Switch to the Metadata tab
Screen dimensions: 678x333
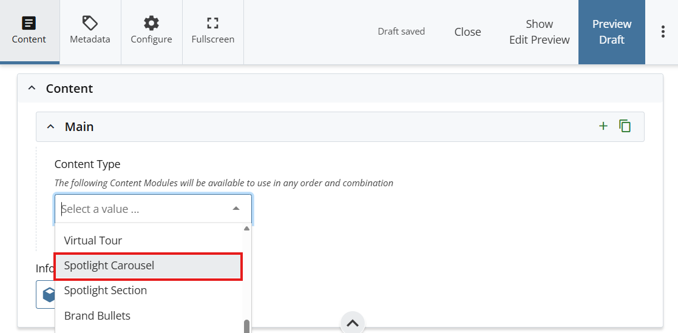(90, 31)
